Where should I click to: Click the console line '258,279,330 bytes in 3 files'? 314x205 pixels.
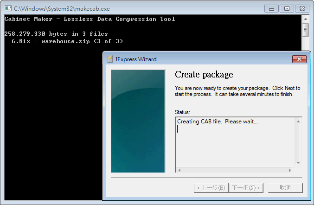point(56,34)
